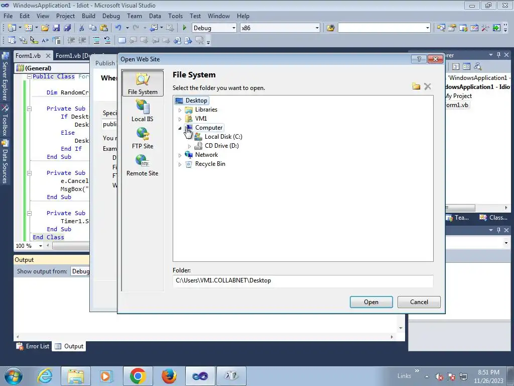
Task: Click the Folder path input field
Action: 303,280
